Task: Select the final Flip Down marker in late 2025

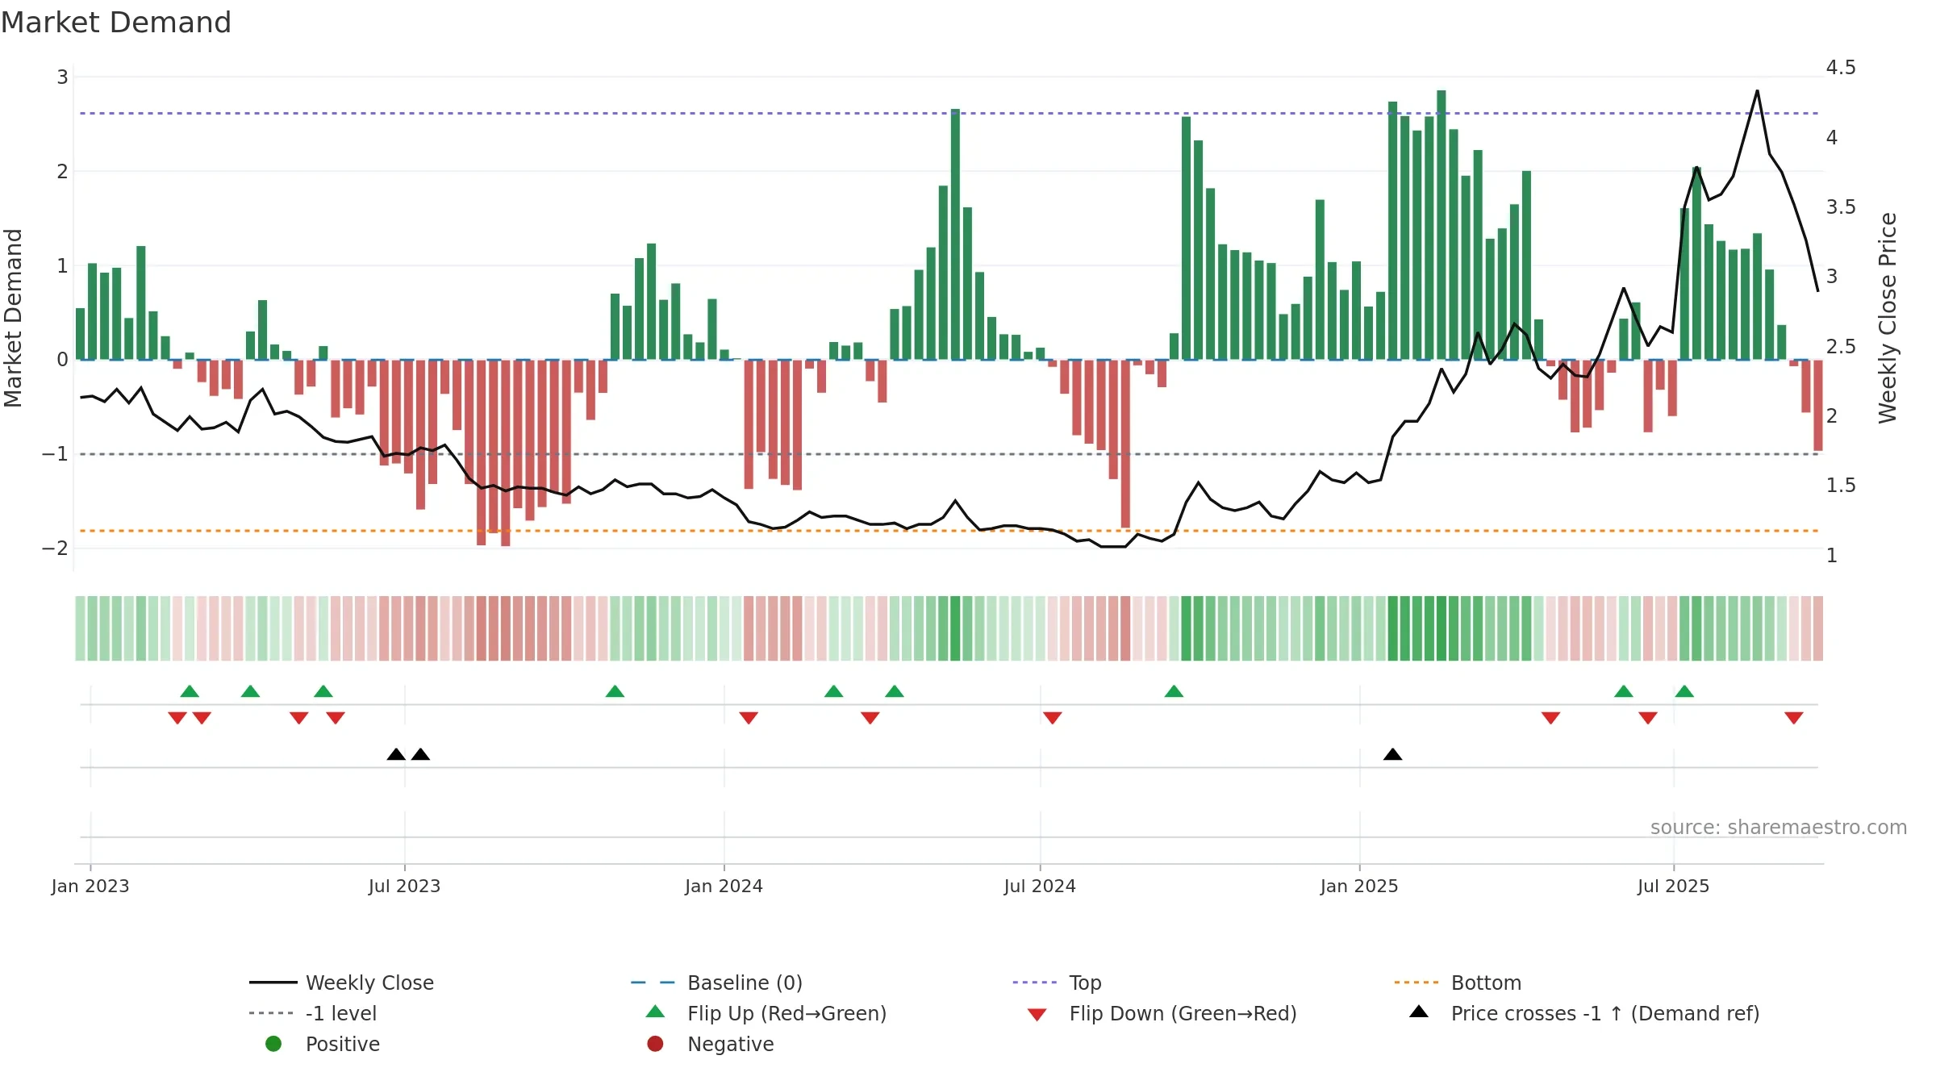Action: tap(1793, 717)
